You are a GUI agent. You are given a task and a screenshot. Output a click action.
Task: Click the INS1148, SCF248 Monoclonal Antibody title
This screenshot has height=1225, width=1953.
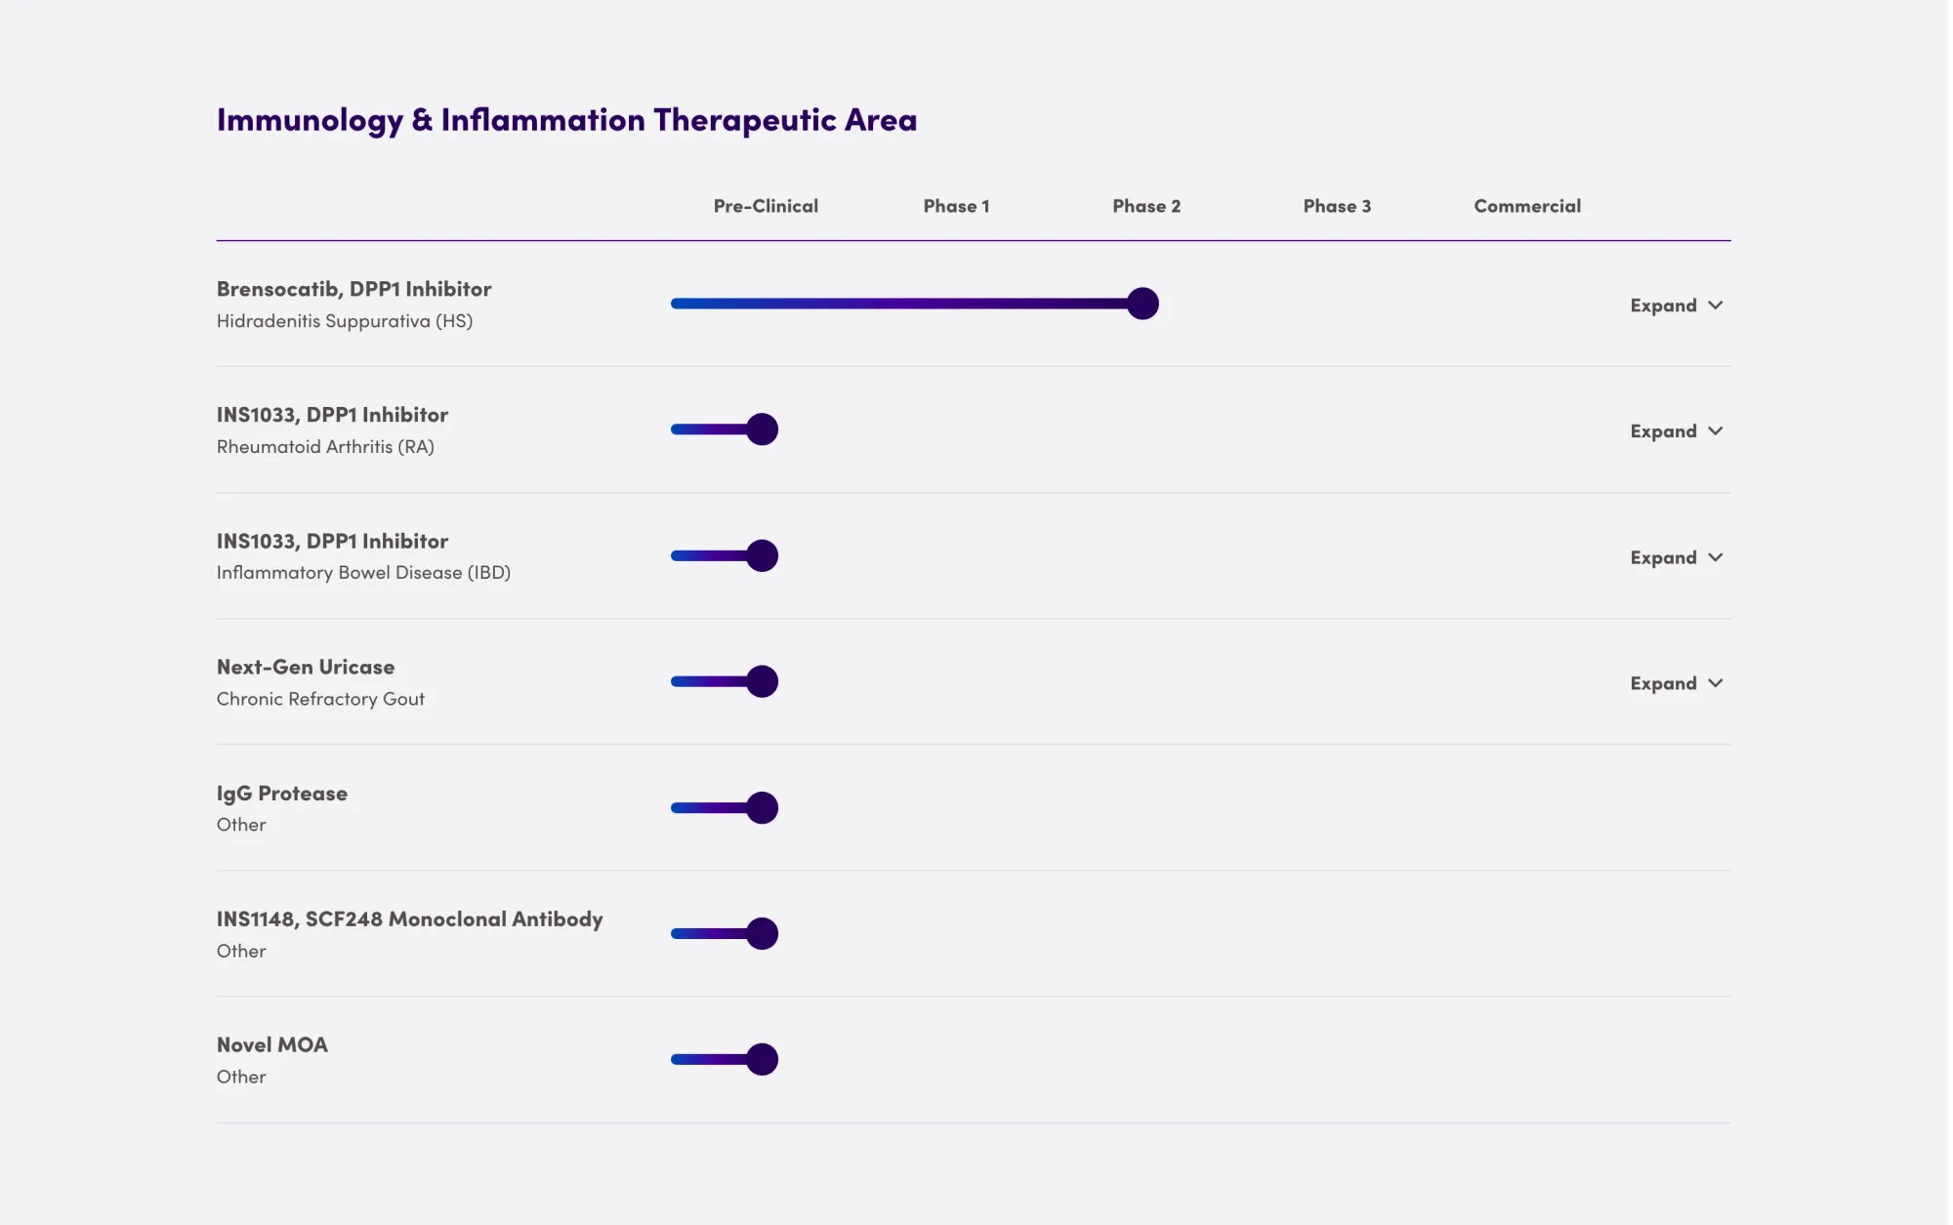pyautogui.click(x=409, y=919)
